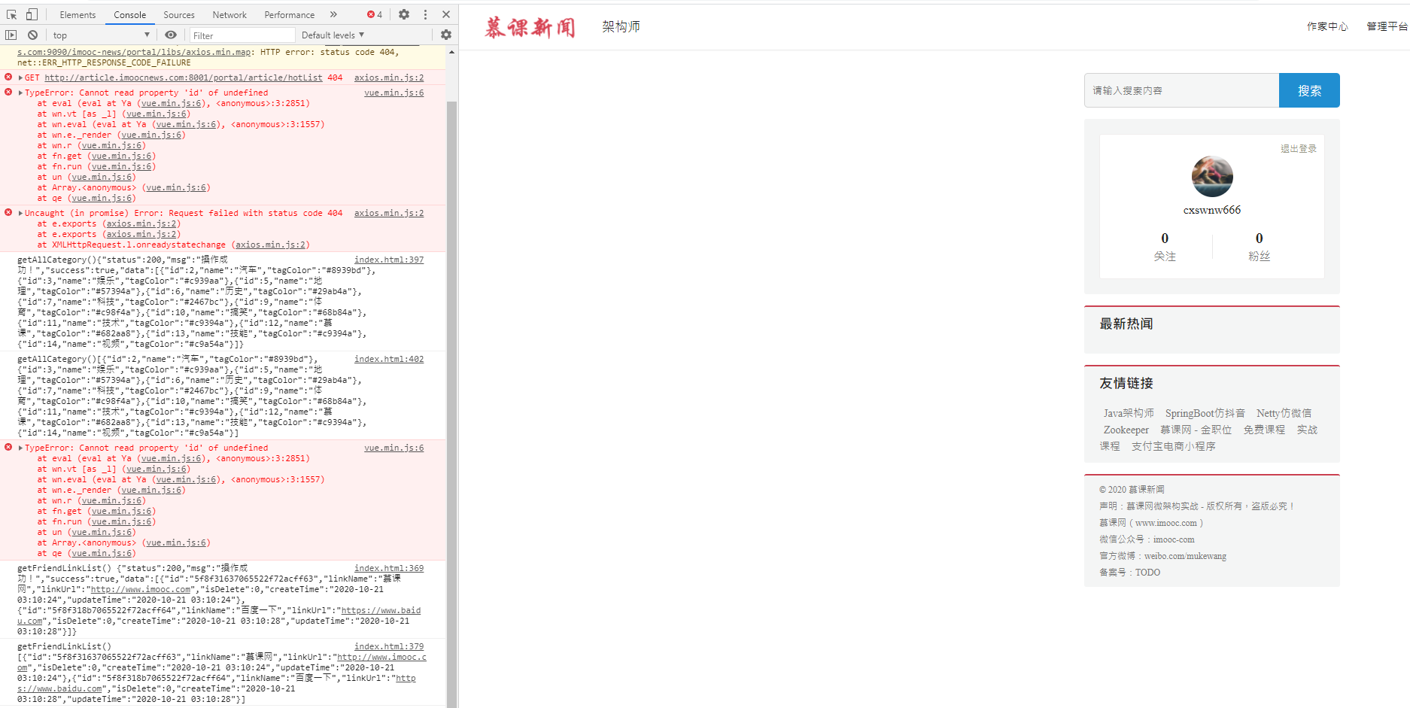Image resolution: width=1410 pixels, height=708 pixels.
Task: Open the SpringBoot仿抖音 friend link
Action: click(x=1205, y=413)
